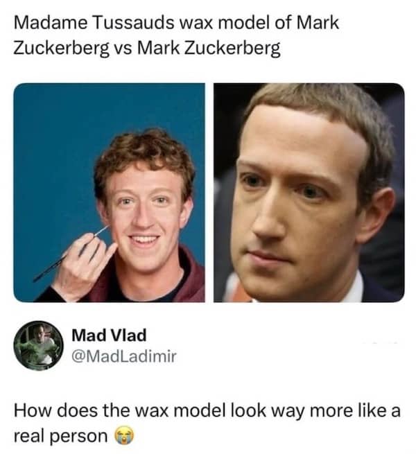Open the left wax model photo
The image size is (416, 454).
click(110, 193)
